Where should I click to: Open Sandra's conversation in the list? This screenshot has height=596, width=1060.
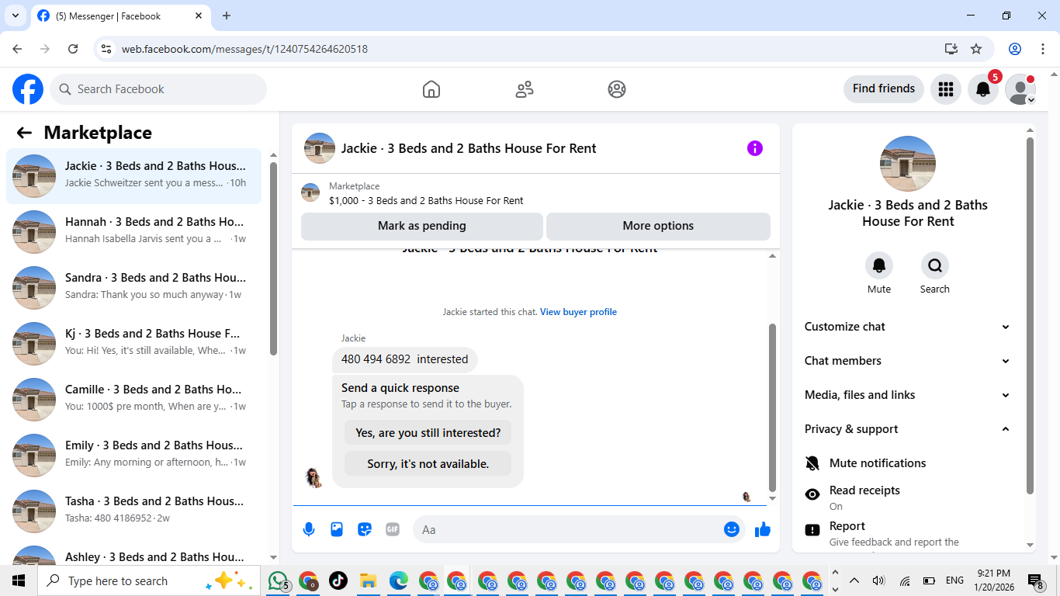(133, 287)
